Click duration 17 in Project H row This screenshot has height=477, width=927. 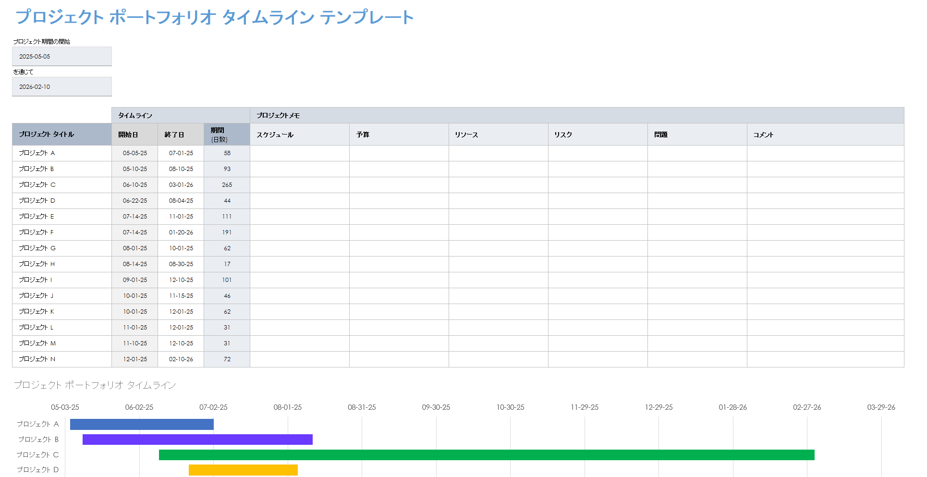[x=227, y=264]
